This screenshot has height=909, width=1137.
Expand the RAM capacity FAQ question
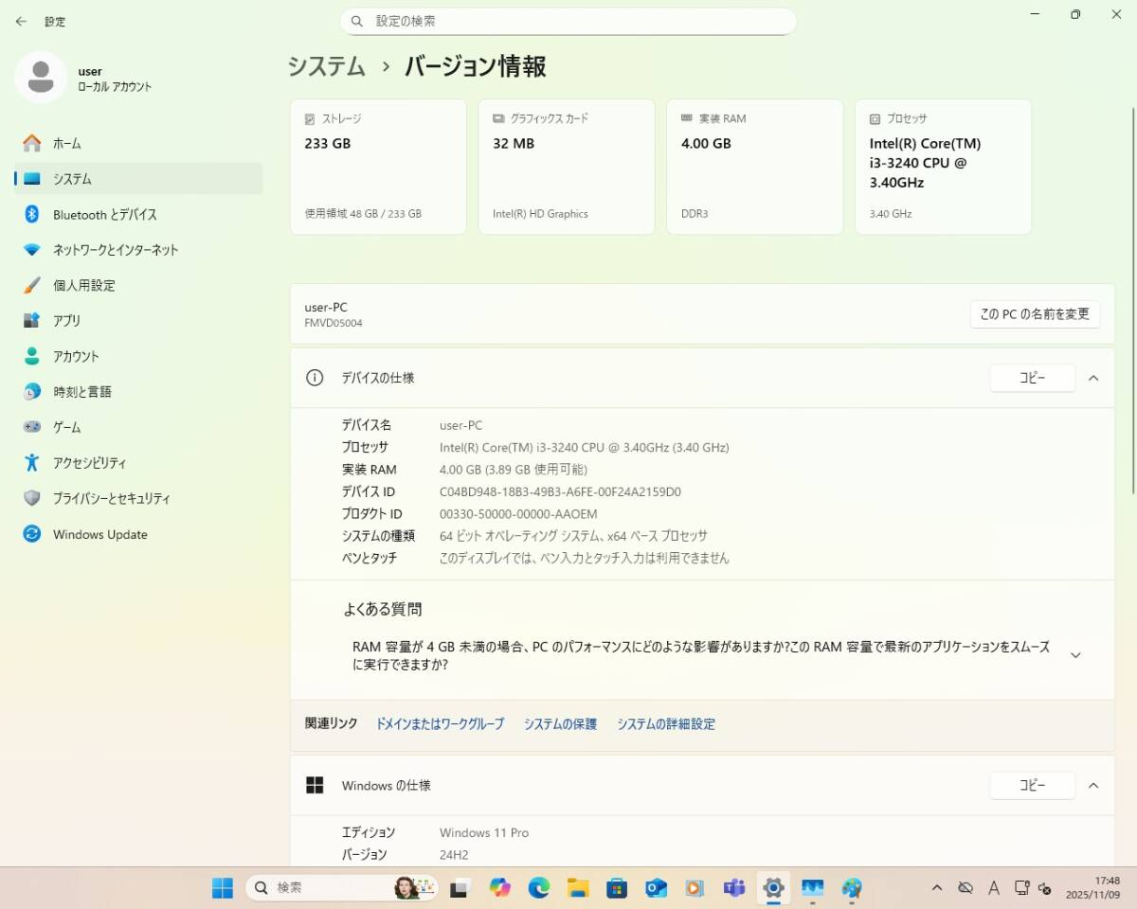tap(1075, 653)
